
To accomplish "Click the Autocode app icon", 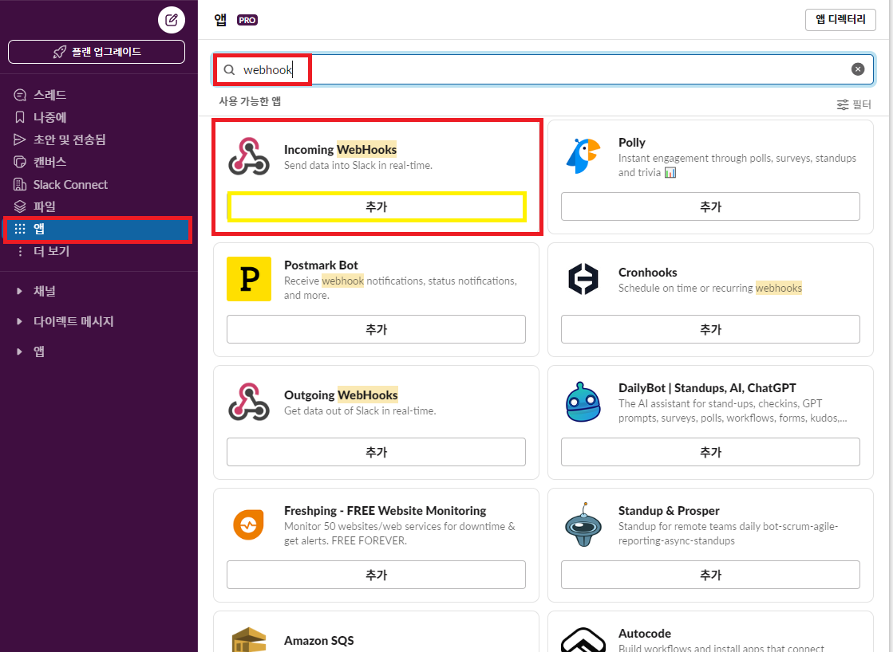I will click(x=583, y=639).
